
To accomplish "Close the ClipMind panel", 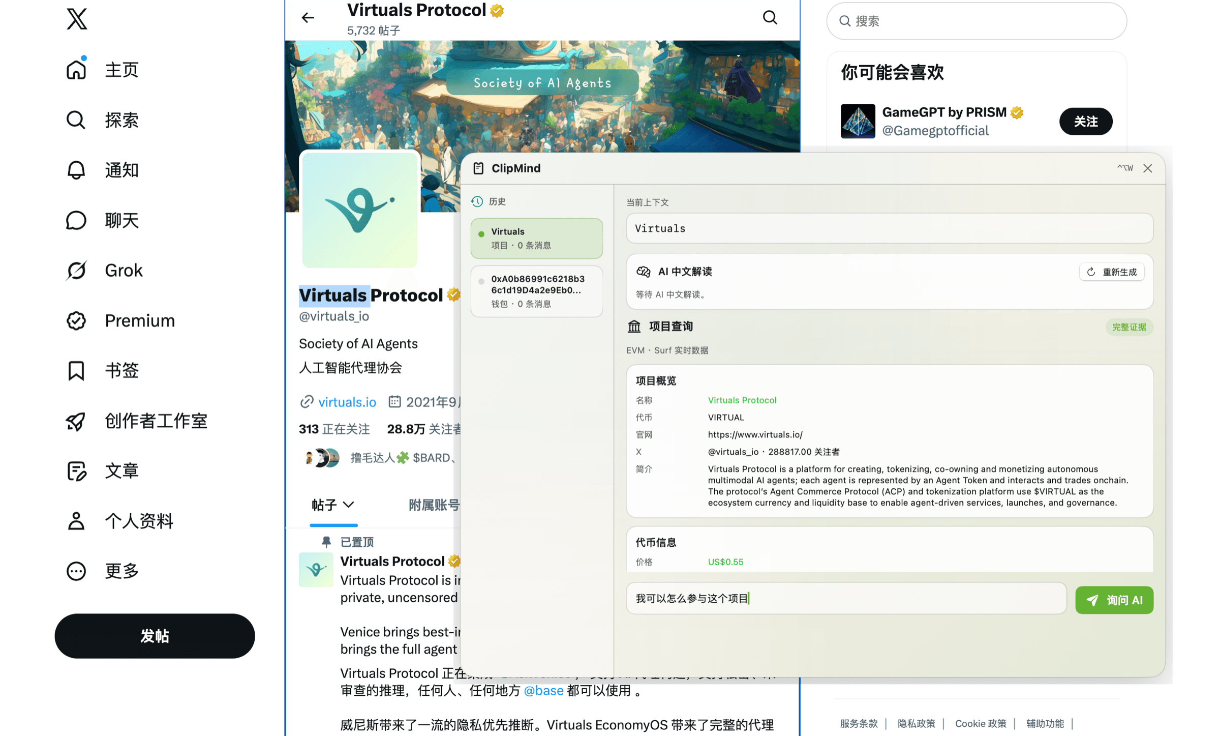I will (1148, 168).
